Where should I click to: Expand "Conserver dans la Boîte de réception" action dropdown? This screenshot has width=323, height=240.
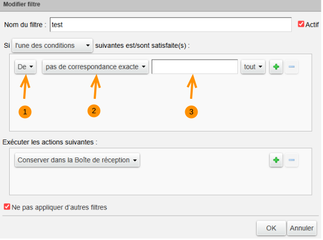point(78,160)
